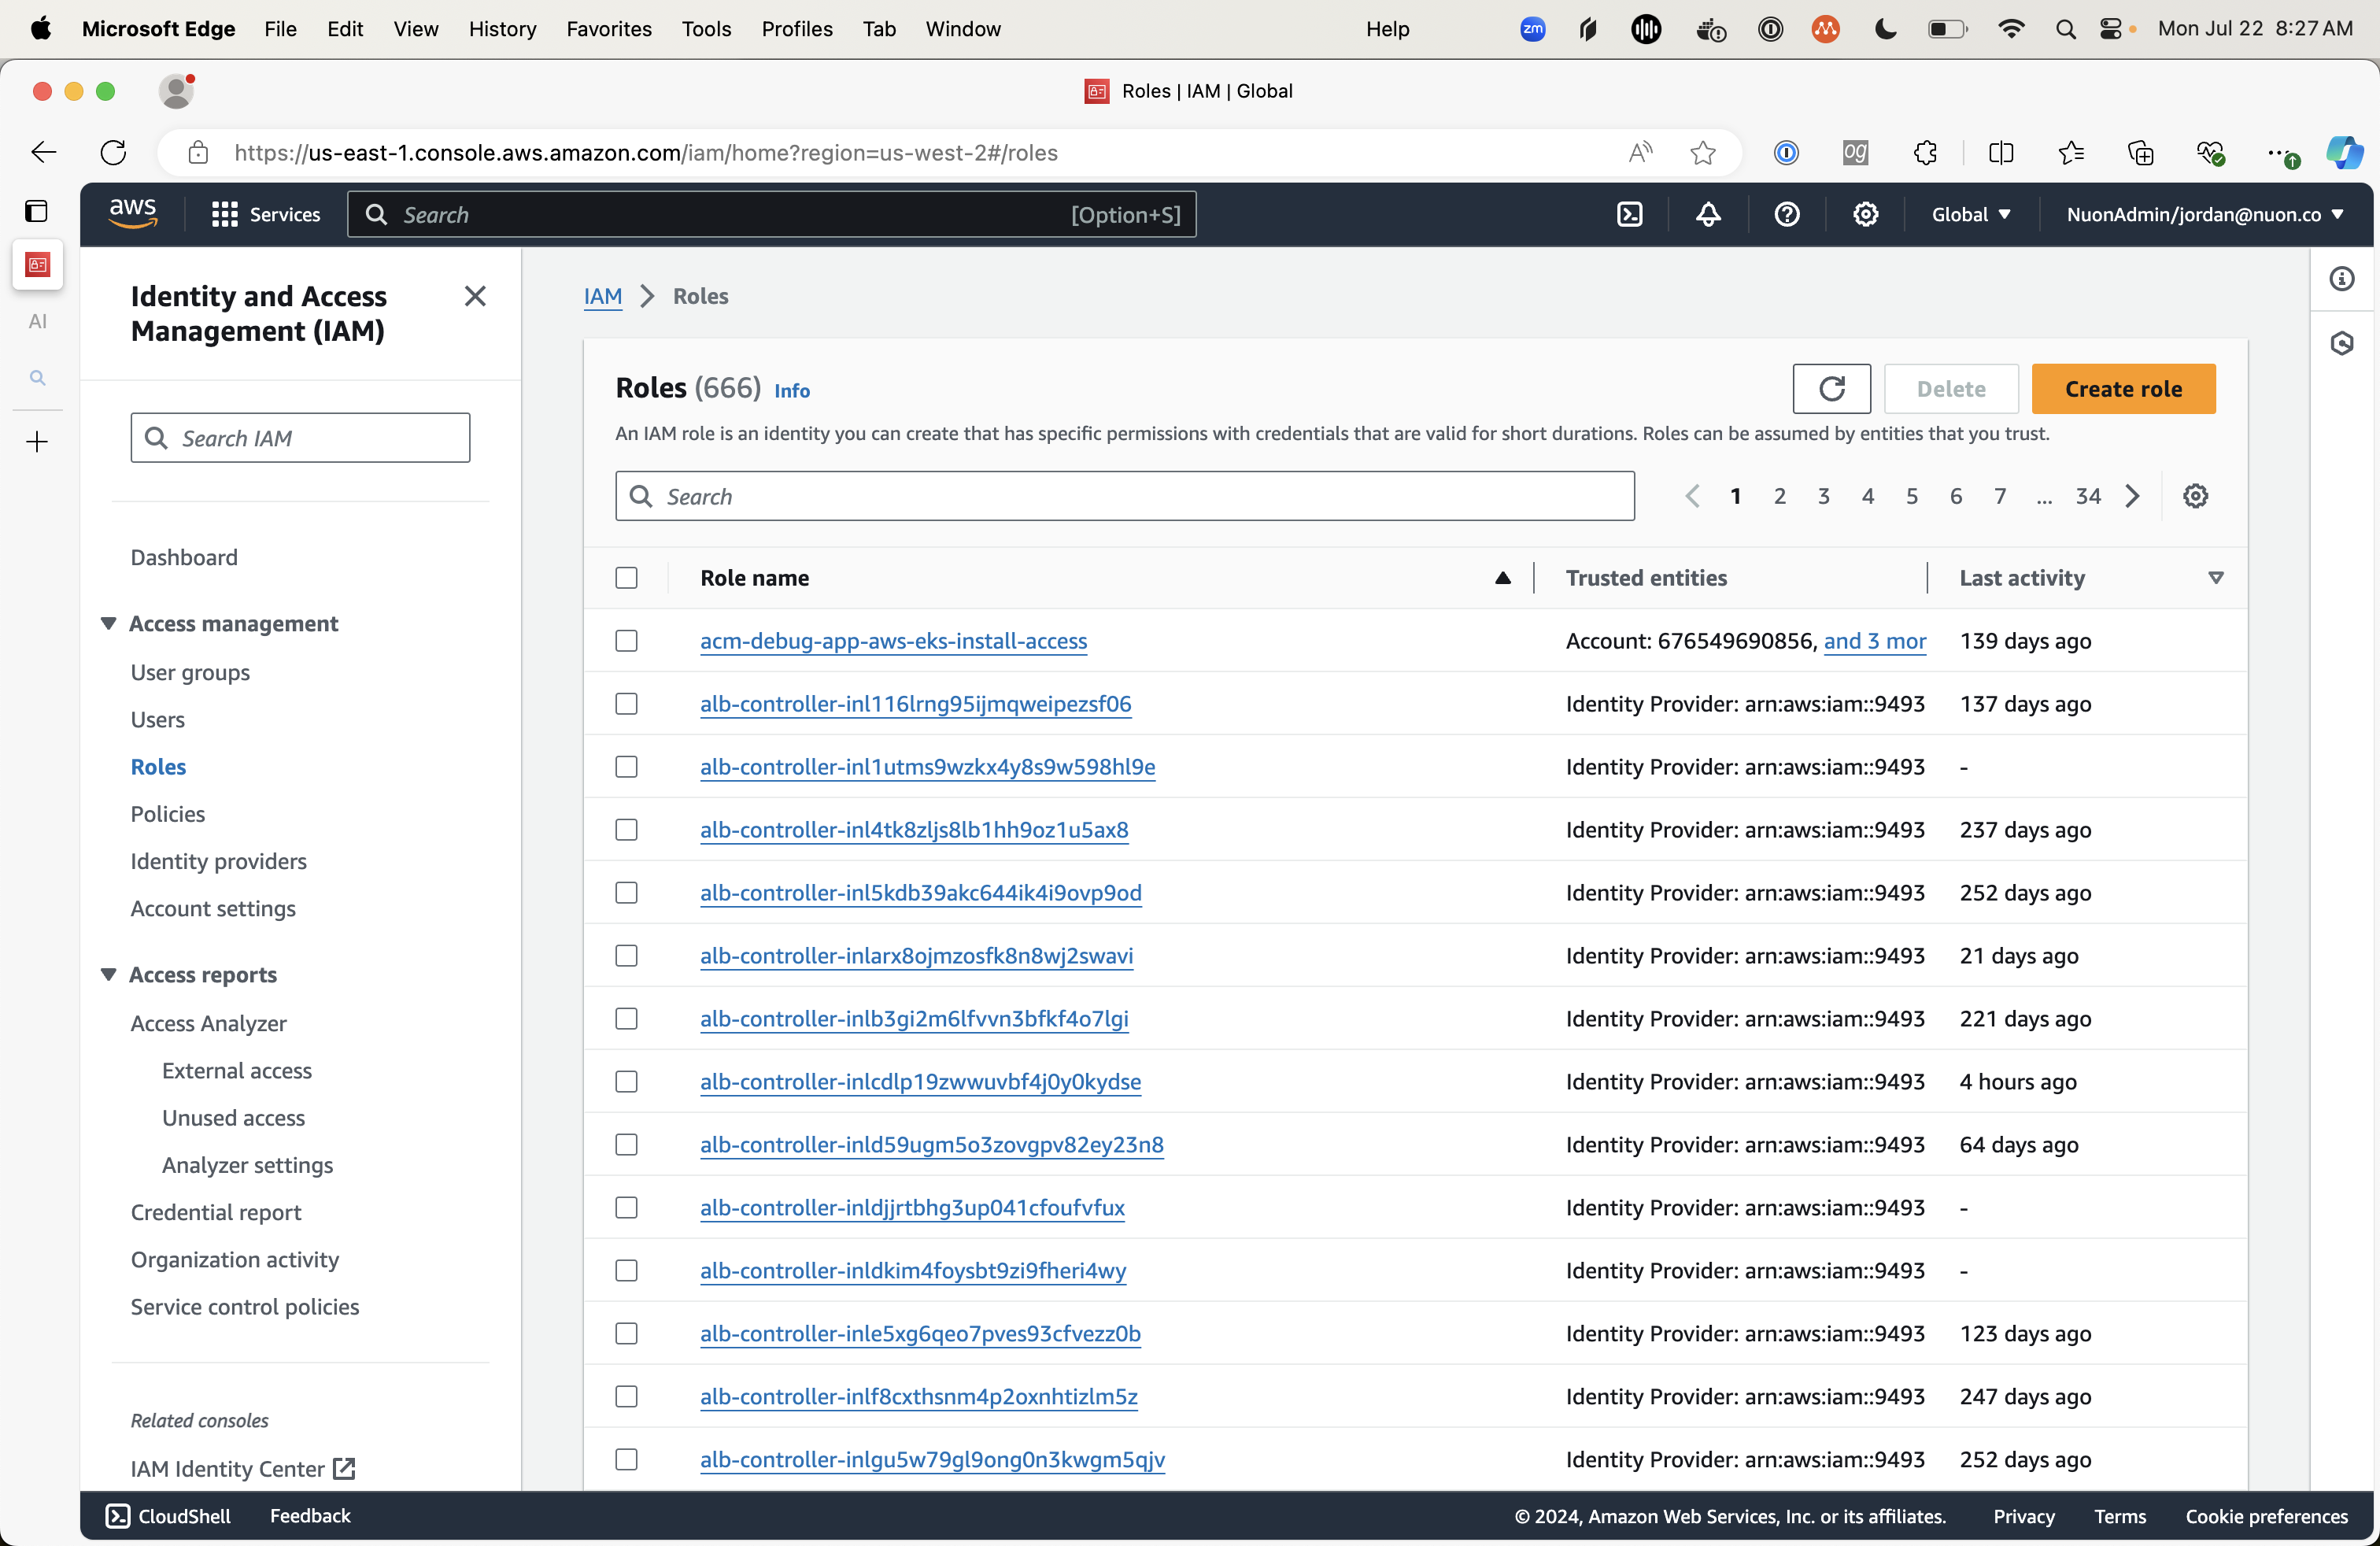Check the alb-controller-inlcdlp19zwwuvbf4j0y0kydse role
The width and height of the screenshot is (2380, 1546).
(x=626, y=1082)
